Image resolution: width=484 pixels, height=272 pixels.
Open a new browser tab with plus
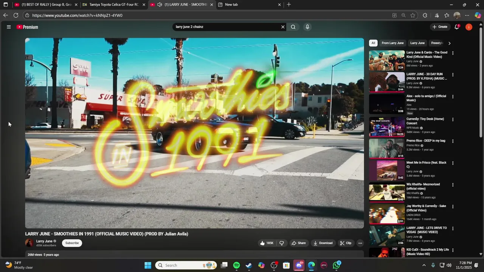pos(289,5)
